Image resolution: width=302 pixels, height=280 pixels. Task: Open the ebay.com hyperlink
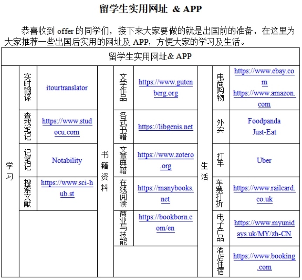(264, 71)
